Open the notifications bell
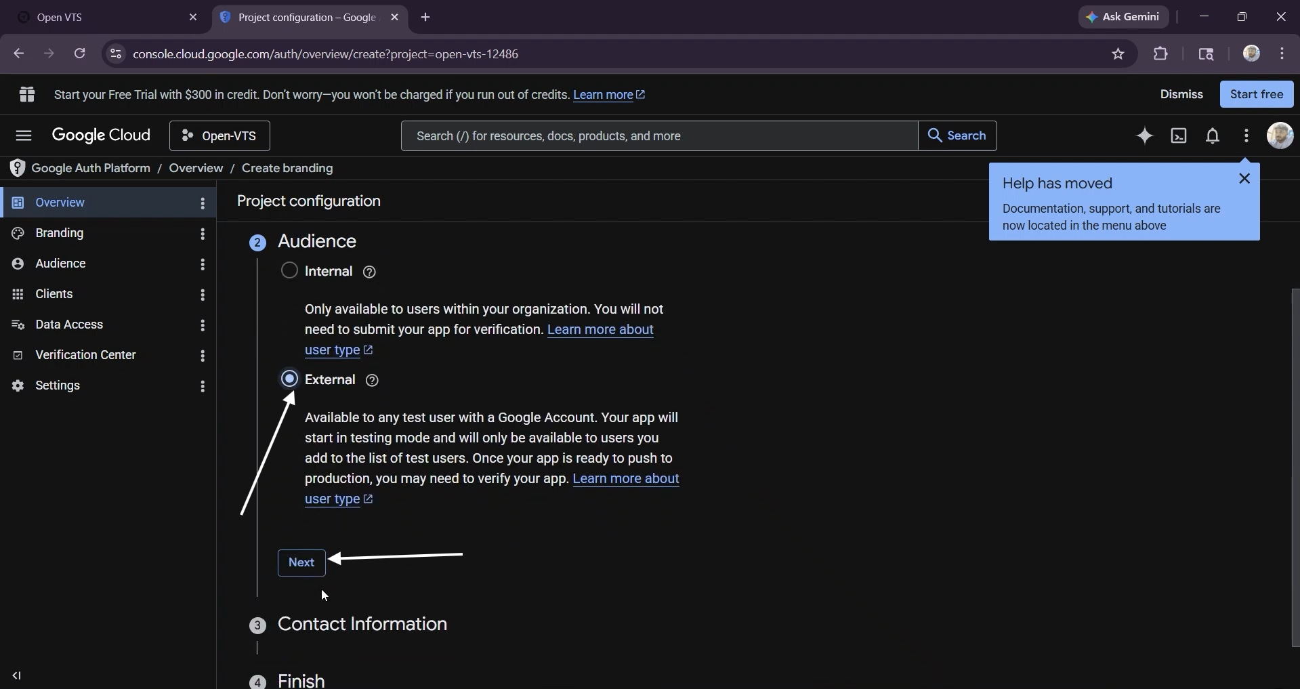Viewport: 1300px width, 689px height. pyautogui.click(x=1213, y=136)
